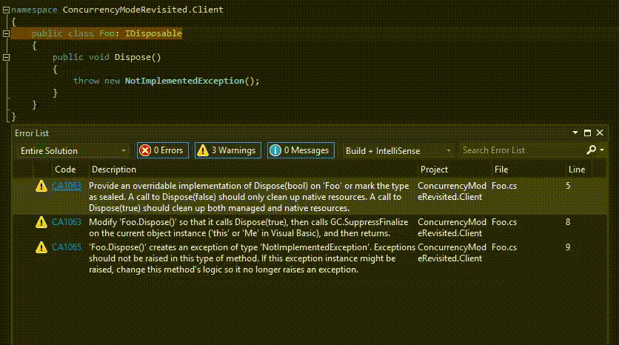619x345 pixels.
Task: Open the Error List window position menu
Action: 575,133
